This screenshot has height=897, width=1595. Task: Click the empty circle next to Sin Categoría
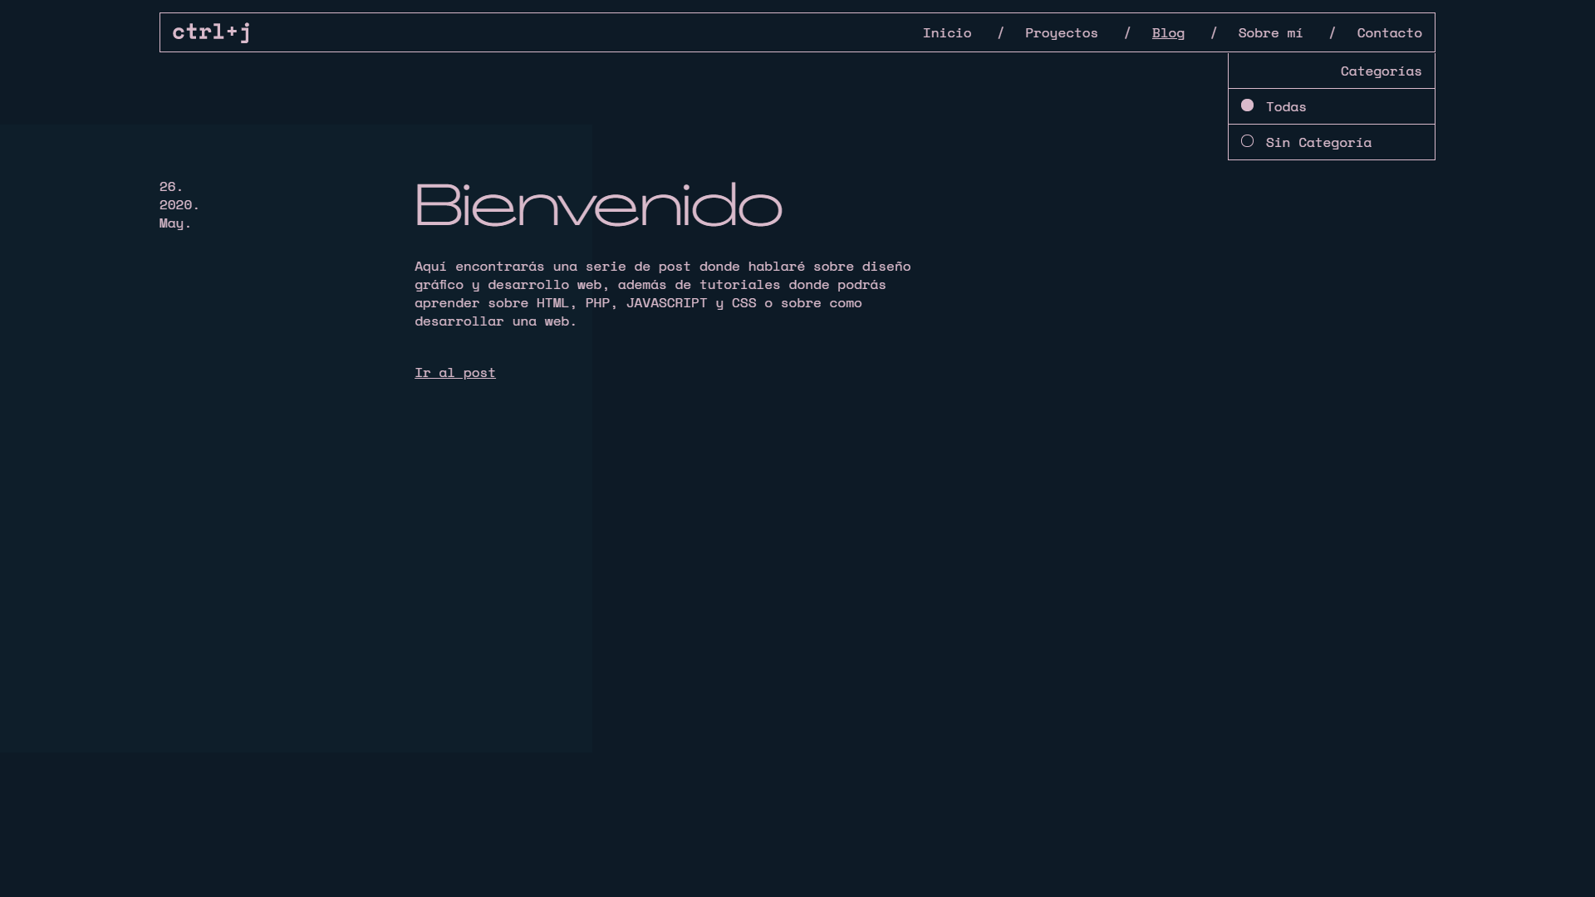[x=1247, y=141]
